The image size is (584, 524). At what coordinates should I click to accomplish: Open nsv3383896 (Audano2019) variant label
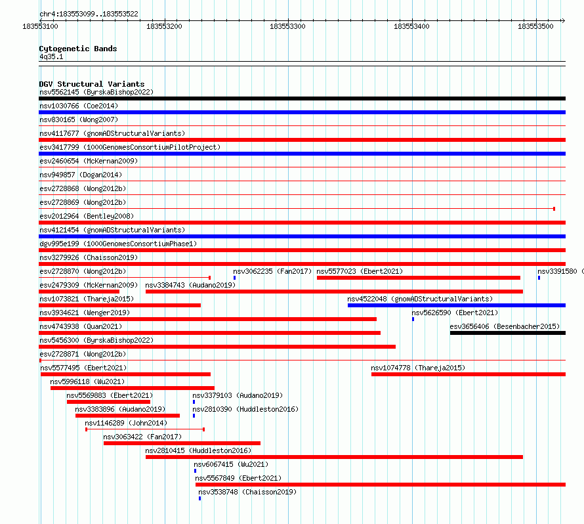120,409
